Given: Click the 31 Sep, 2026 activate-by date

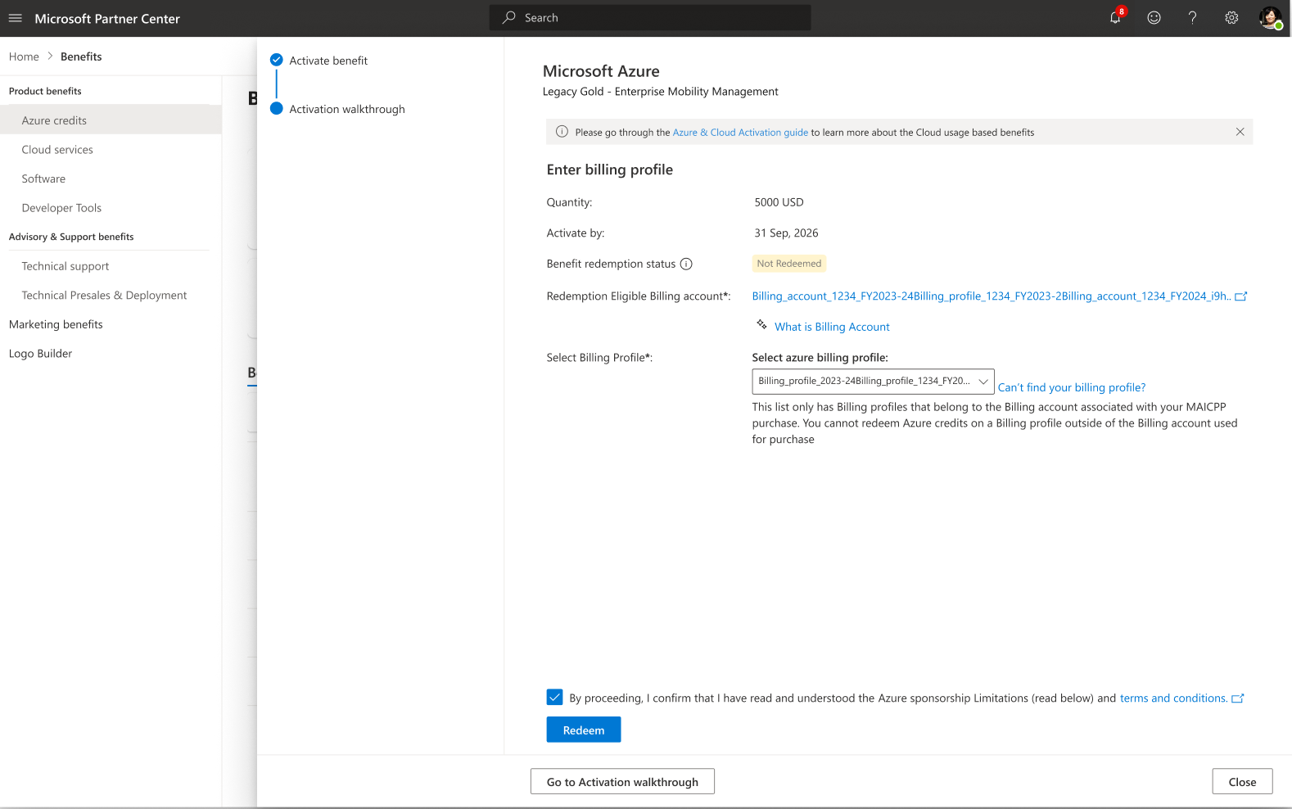Looking at the screenshot, I should 787,233.
